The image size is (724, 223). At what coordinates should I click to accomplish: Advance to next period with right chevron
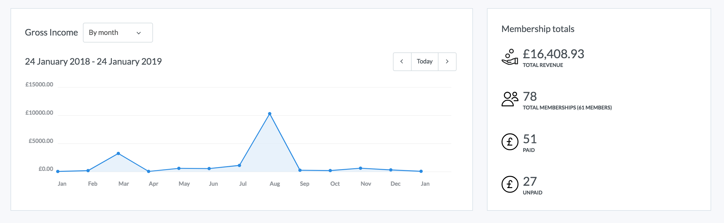pyautogui.click(x=447, y=61)
